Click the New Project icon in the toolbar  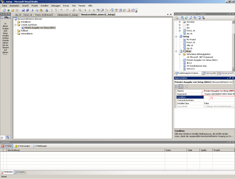coord(4,10)
